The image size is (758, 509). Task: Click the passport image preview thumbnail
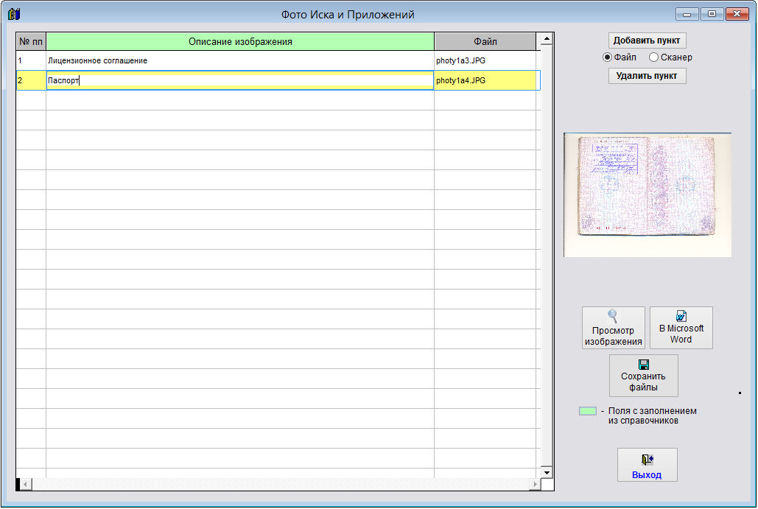pyautogui.click(x=647, y=195)
